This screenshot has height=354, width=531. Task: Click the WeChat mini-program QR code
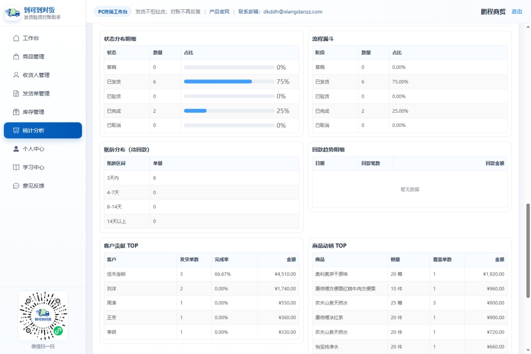tap(43, 316)
